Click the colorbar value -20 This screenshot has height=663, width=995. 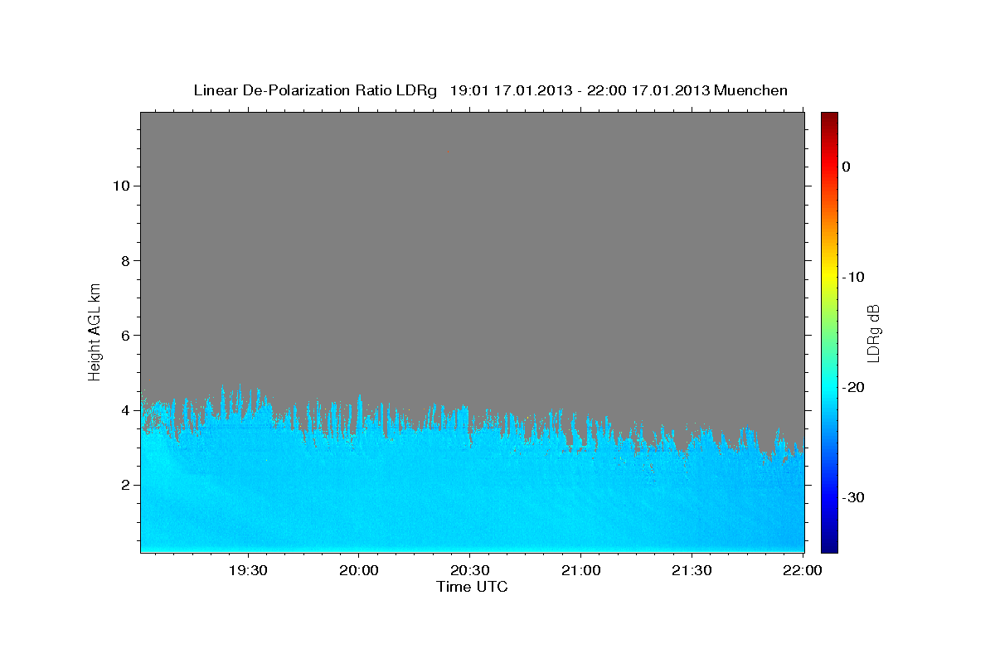click(853, 387)
